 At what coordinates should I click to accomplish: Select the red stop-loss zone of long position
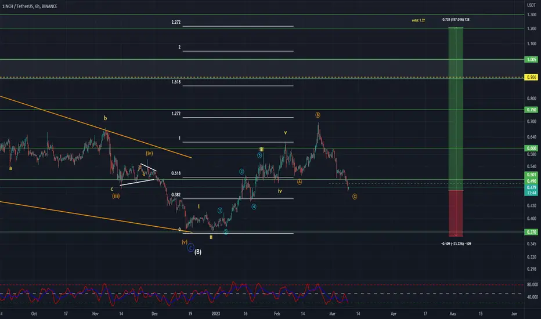(x=456, y=213)
